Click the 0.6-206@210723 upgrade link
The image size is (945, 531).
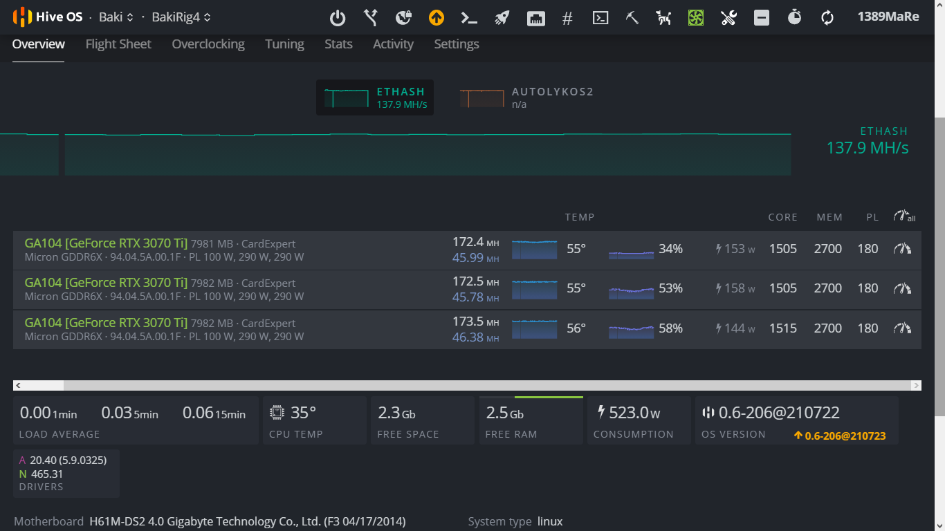[x=840, y=436]
